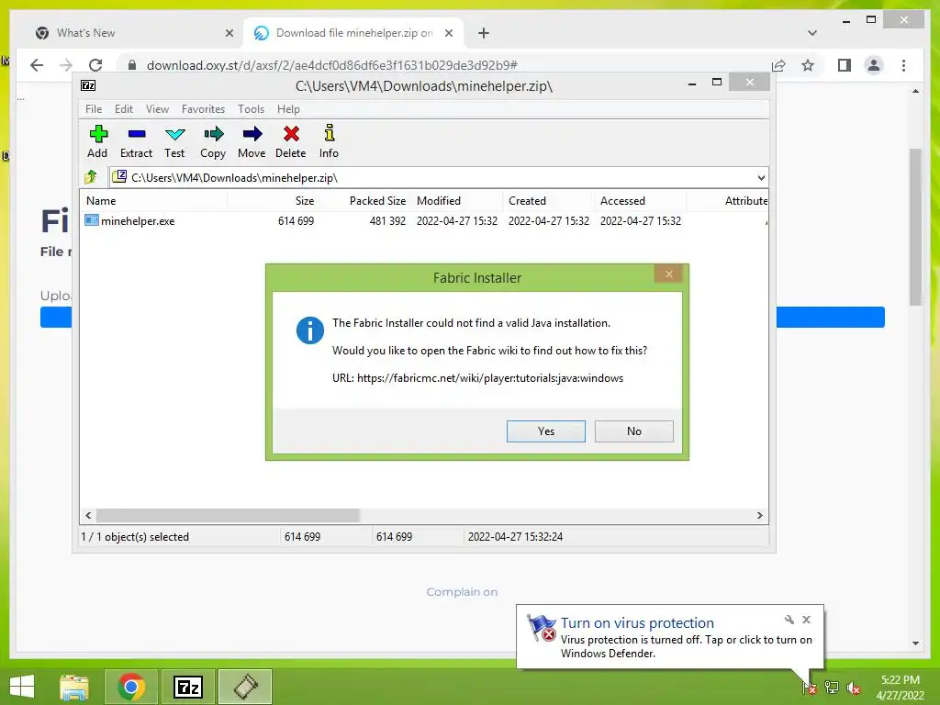Close the Fabric Installer dialog

669,274
